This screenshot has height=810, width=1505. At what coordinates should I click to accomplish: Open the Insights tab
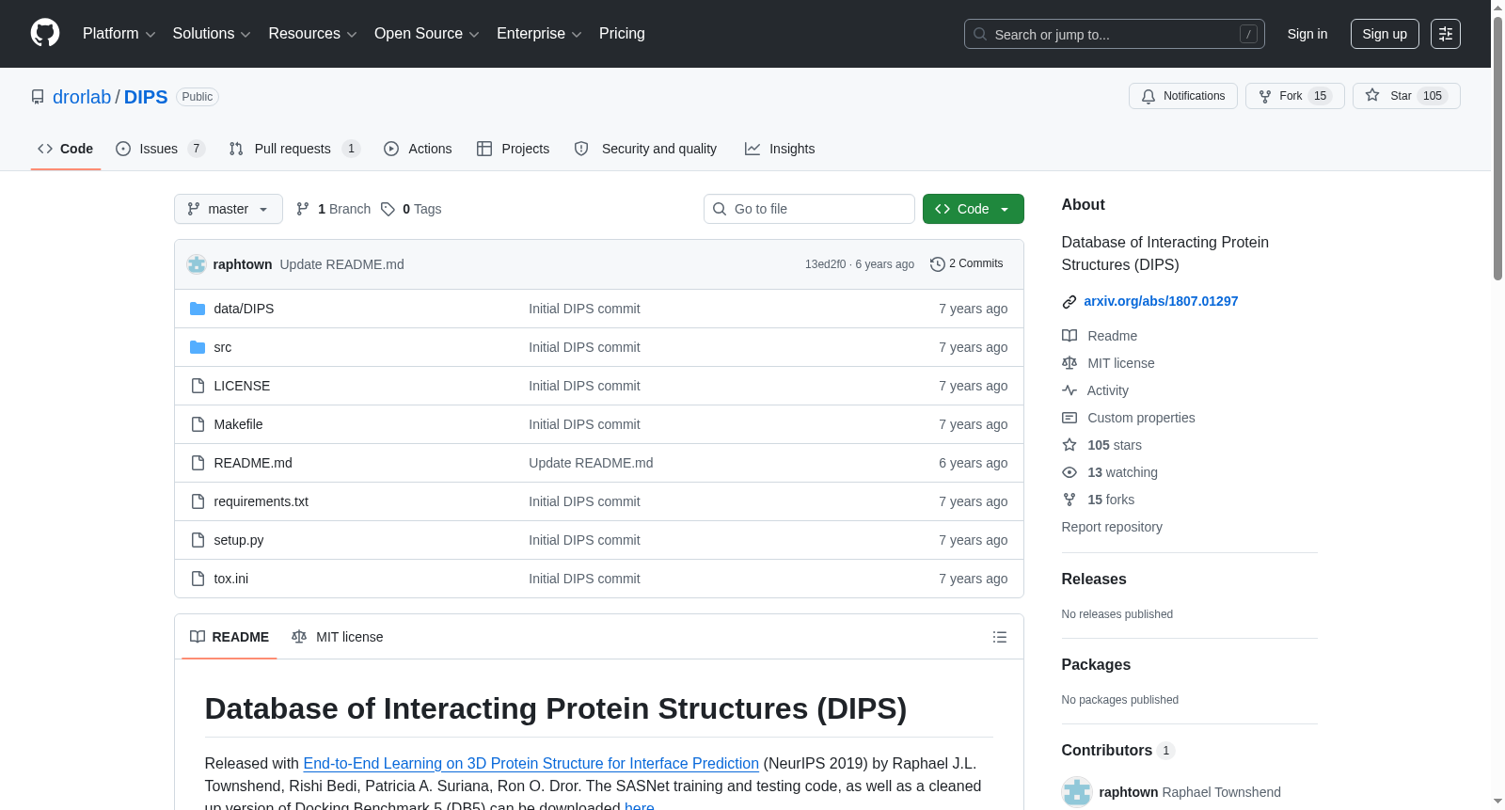pyautogui.click(x=780, y=149)
